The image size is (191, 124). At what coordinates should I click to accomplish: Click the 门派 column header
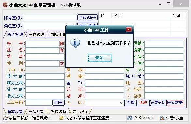coord(176,16)
